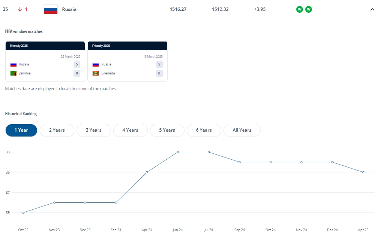This screenshot has width=378, height=239.
Task: Open the Russia vs Grenada match card
Action: click(127, 62)
